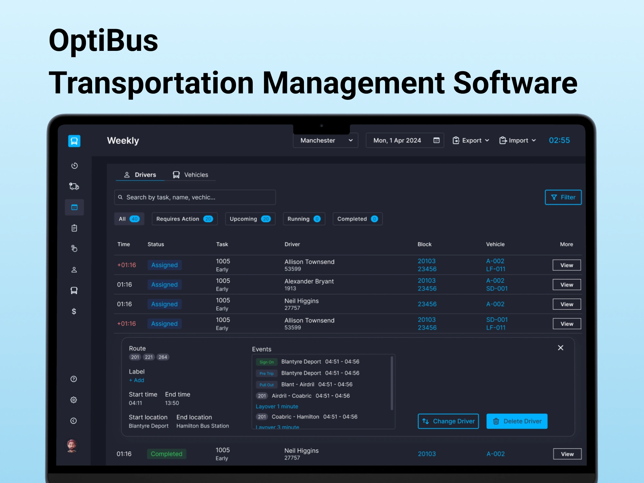Open the Export dropdown menu
This screenshot has height=483, width=644.
[471, 140]
